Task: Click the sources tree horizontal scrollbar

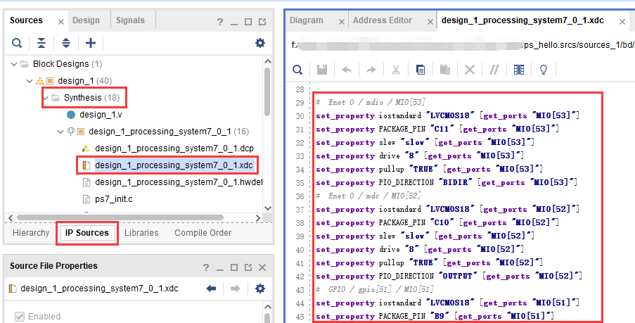Action: pyautogui.click(x=120, y=217)
